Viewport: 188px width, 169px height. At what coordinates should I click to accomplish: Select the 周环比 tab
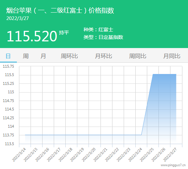pos(69,56)
